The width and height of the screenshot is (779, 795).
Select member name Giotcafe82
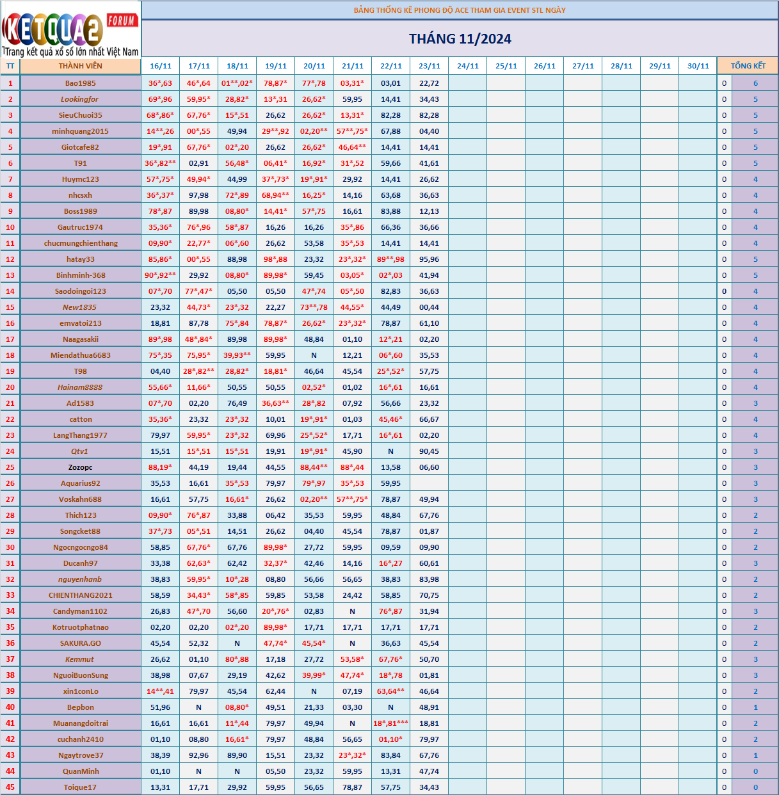coord(81,147)
